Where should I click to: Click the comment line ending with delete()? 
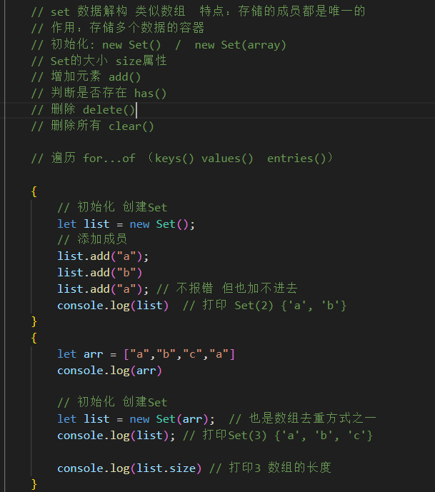coord(84,109)
